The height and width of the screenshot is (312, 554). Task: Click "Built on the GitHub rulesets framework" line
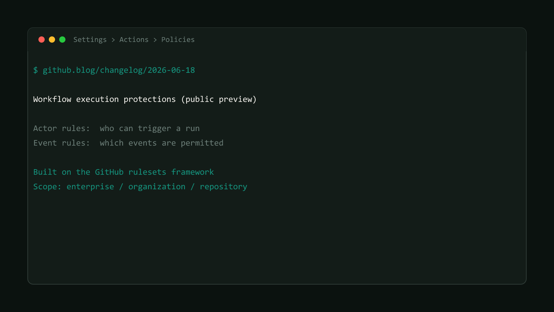(x=124, y=172)
